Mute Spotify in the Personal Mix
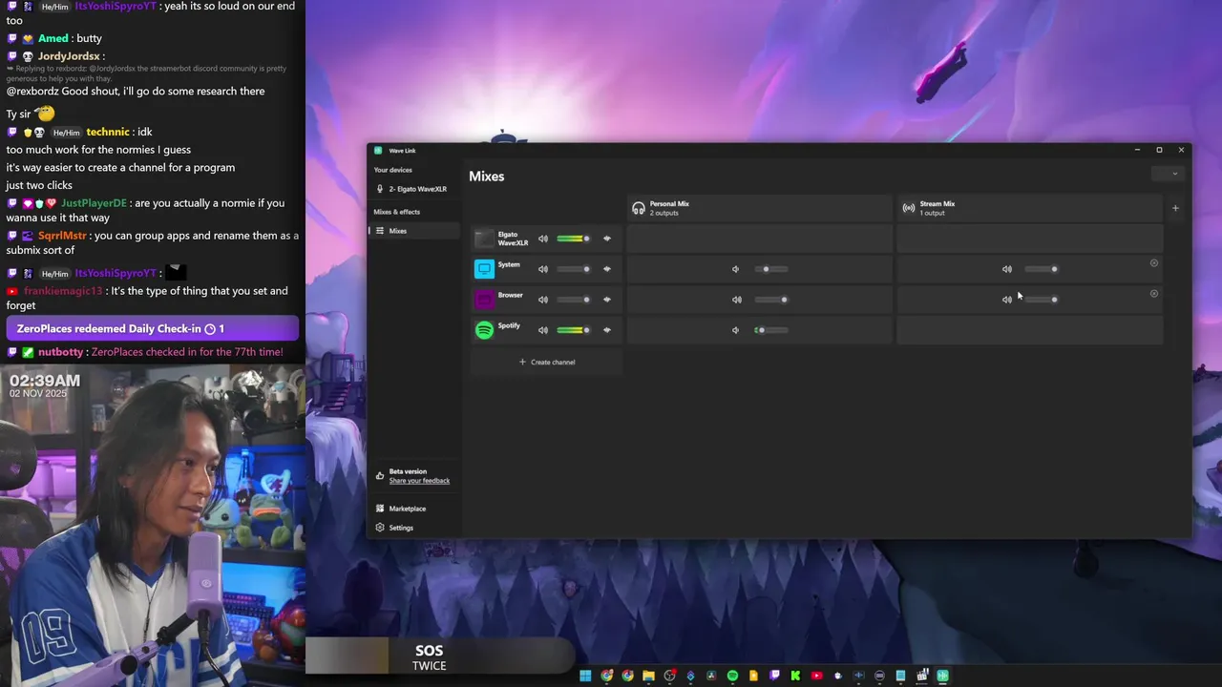The image size is (1222, 687). tap(736, 330)
